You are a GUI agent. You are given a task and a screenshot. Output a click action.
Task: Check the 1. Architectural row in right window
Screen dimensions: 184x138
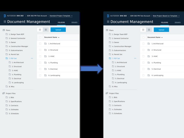[143, 44]
